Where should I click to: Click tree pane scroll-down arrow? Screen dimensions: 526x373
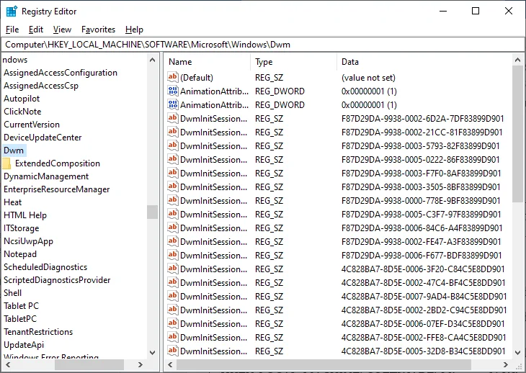coord(152,353)
